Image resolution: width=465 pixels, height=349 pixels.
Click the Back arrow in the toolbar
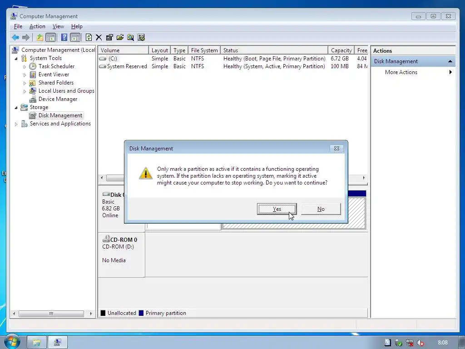(15, 37)
